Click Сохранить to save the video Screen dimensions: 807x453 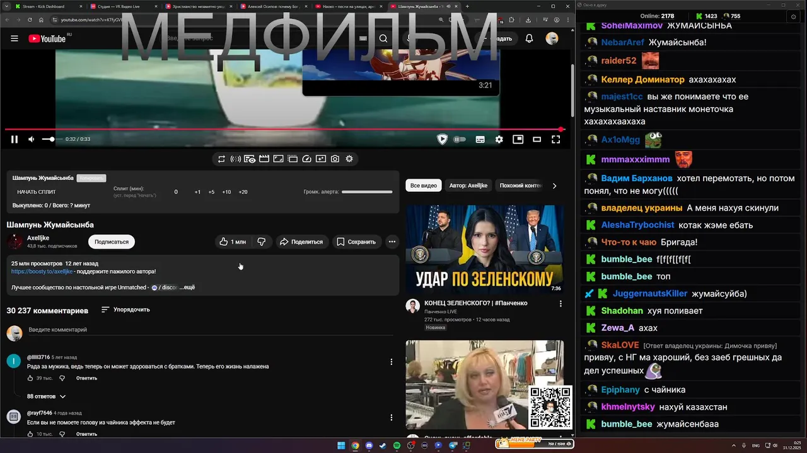[356, 242]
